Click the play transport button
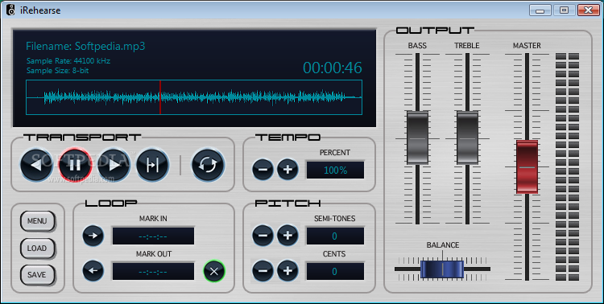 [x=114, y=165]
